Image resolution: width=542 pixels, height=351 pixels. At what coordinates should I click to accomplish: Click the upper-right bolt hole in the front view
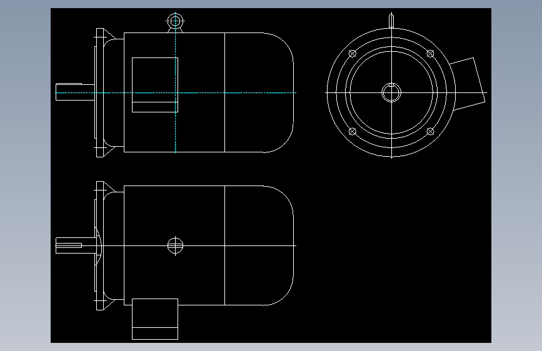[x=430, y=54]
